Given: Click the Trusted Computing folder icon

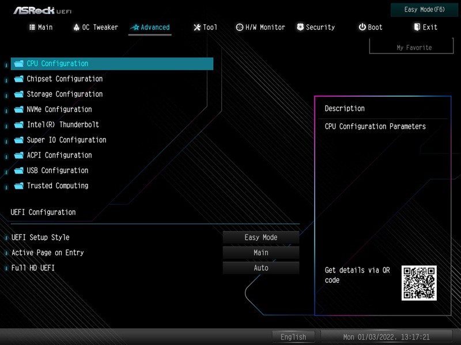Looking at the screenshot, I should point(18,186).
